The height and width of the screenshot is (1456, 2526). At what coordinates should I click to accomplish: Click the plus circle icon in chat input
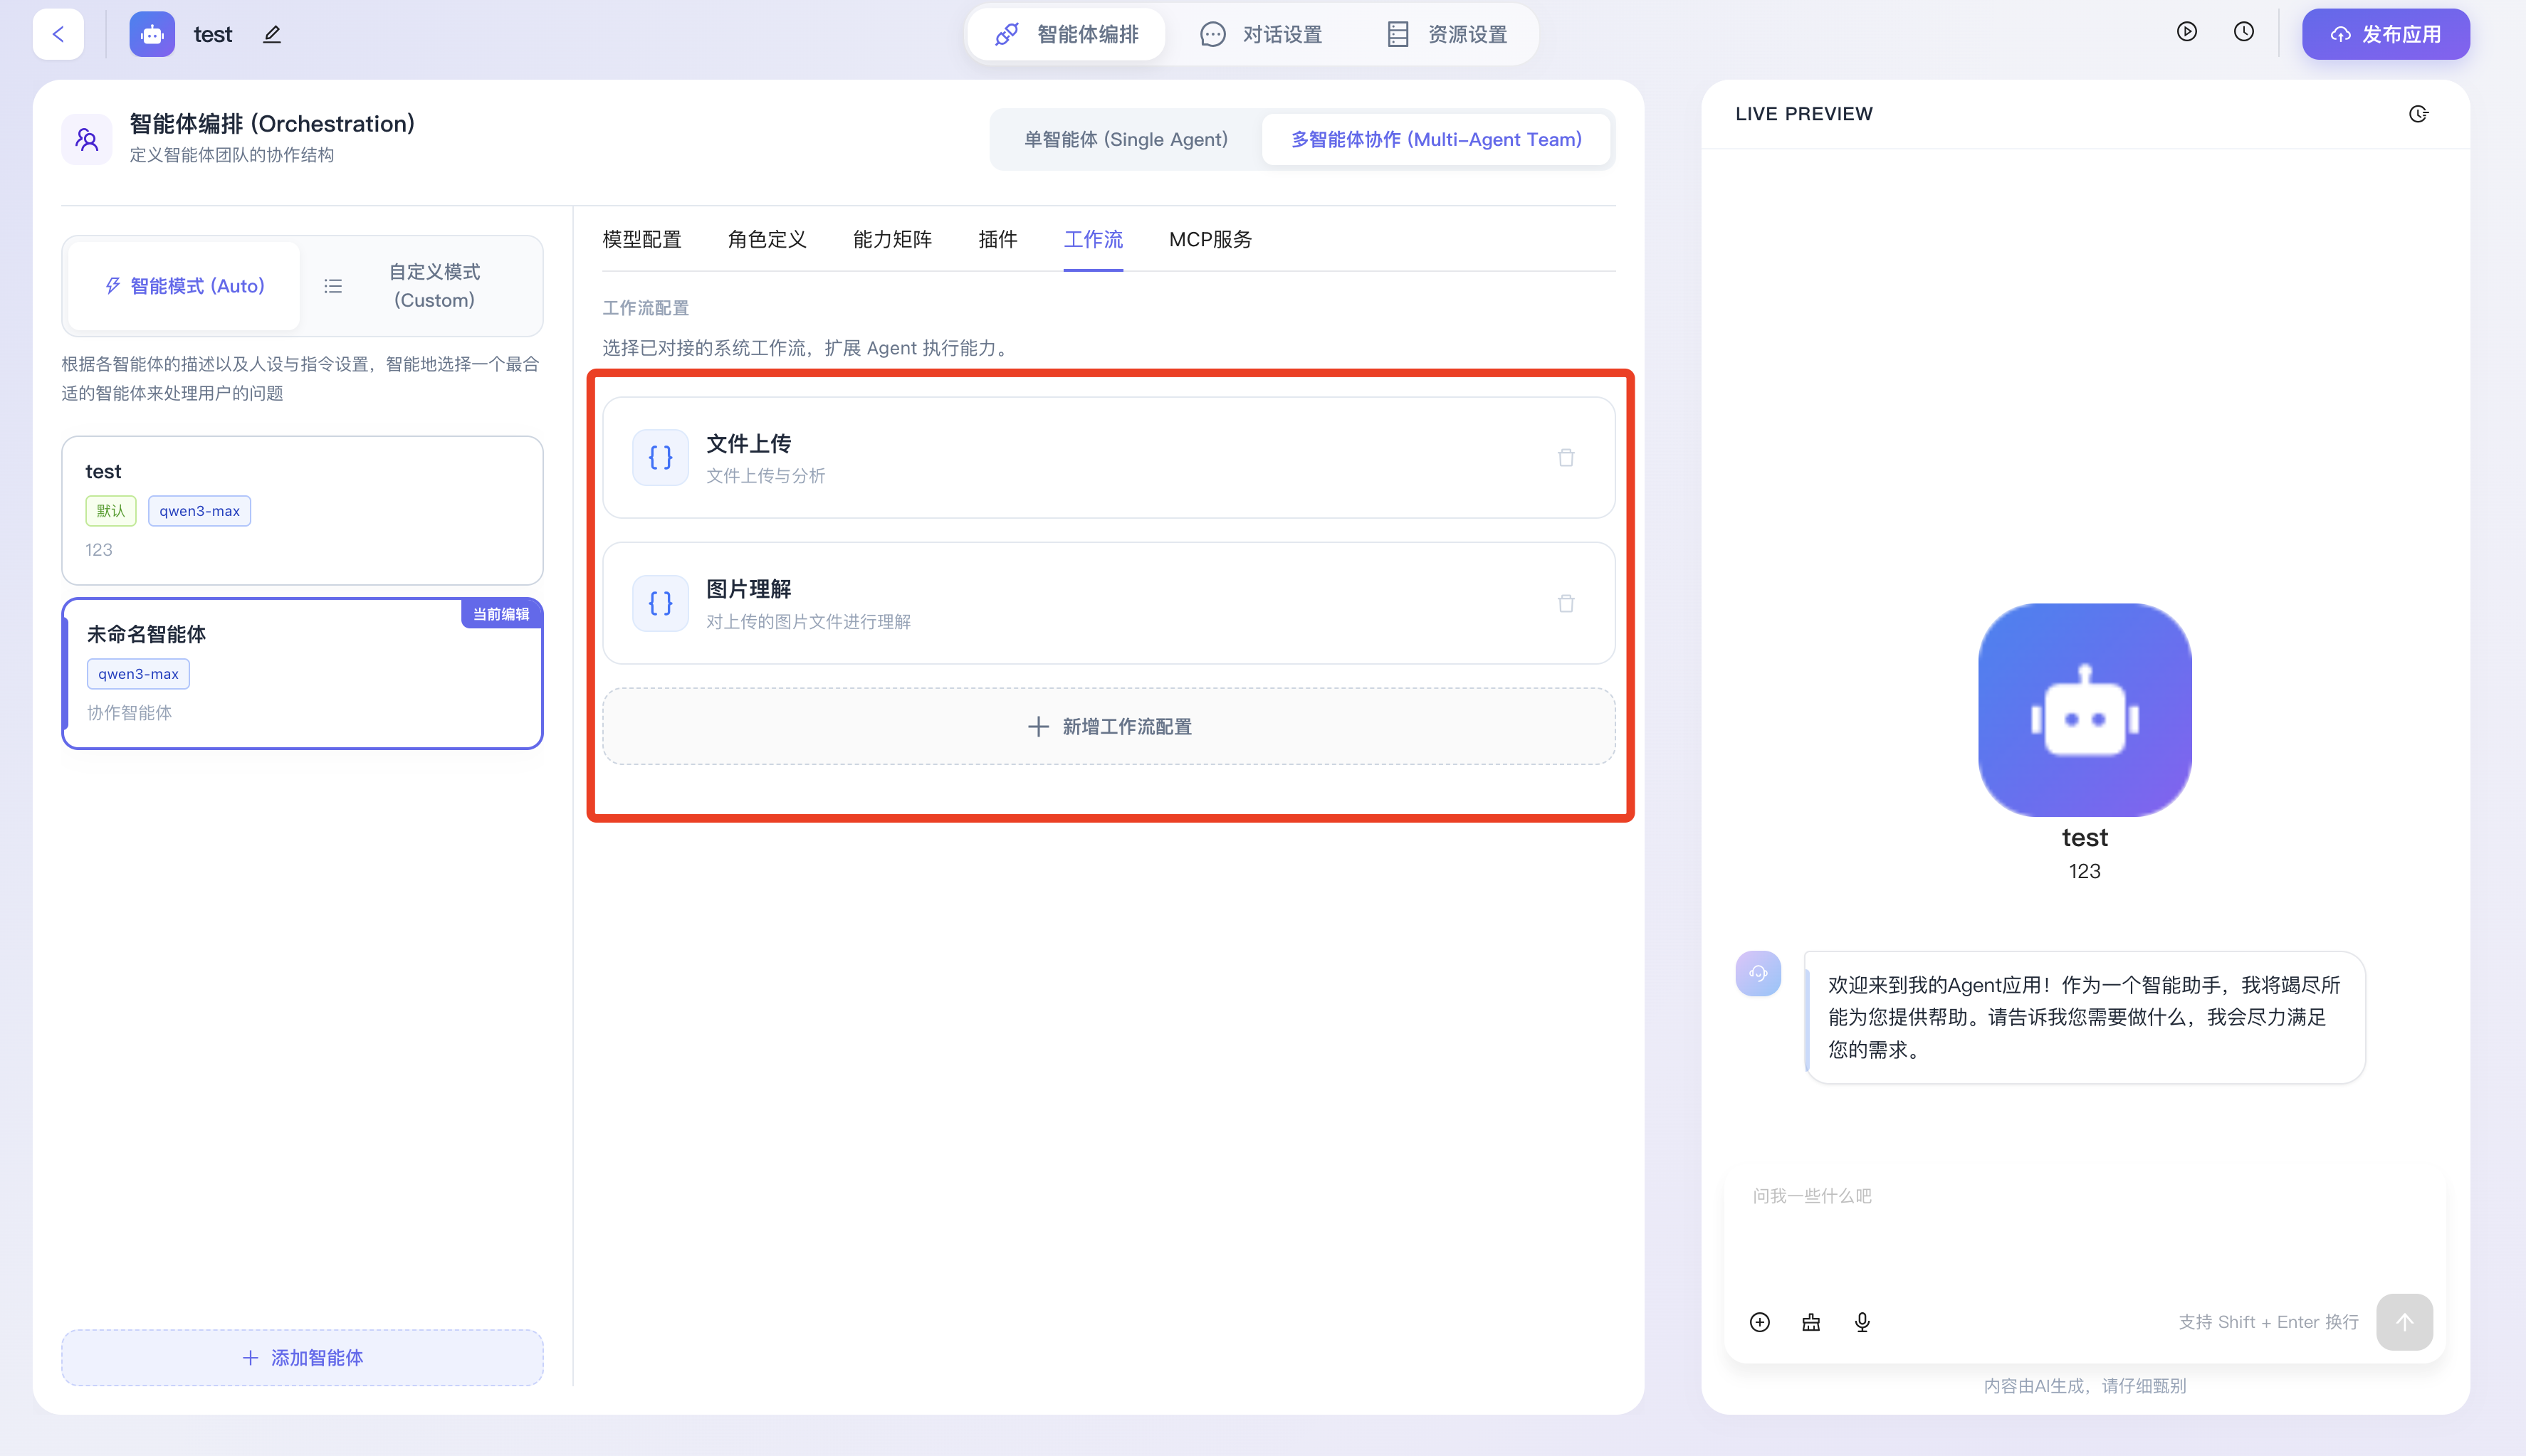coord(1760,1322)
